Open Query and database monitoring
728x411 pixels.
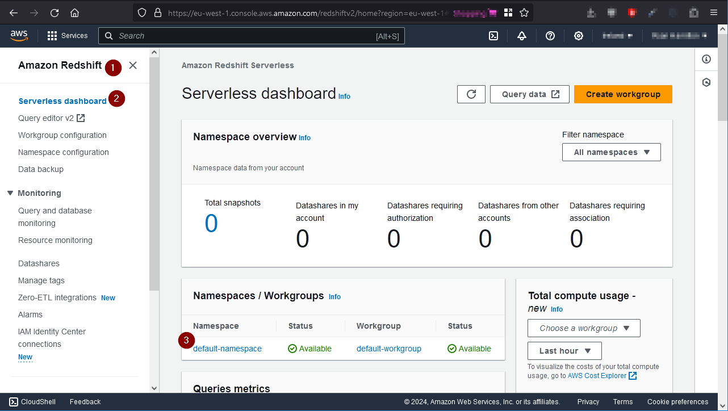click(55, 217)
